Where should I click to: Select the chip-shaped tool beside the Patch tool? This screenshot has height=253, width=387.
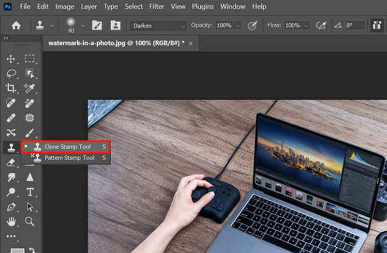pyautogui.click(x=30, y=118)
